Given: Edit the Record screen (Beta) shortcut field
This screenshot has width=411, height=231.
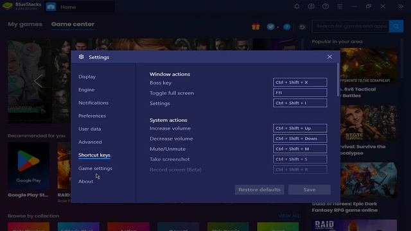Looking at the screenshot, I should pos(300,169).
